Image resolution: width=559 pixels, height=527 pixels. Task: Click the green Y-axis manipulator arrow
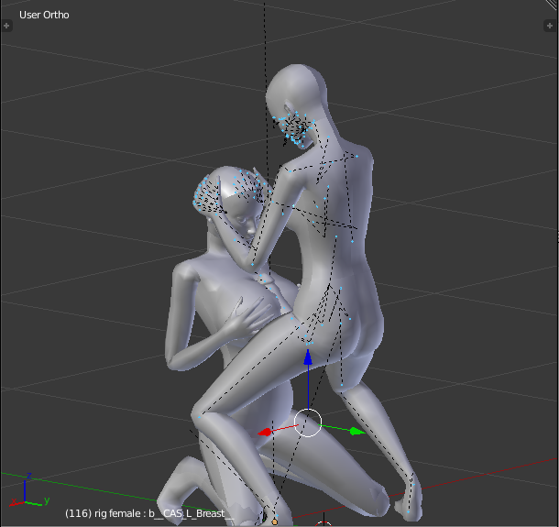tap(357, 432)
